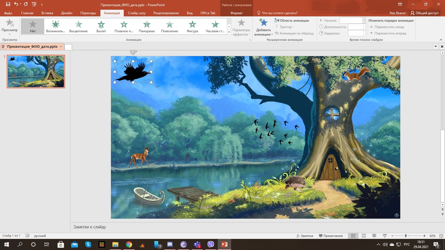Click start slideshow icon in quick access toolbar
This screenshot has width=445, height=250.
coord(34,4)
